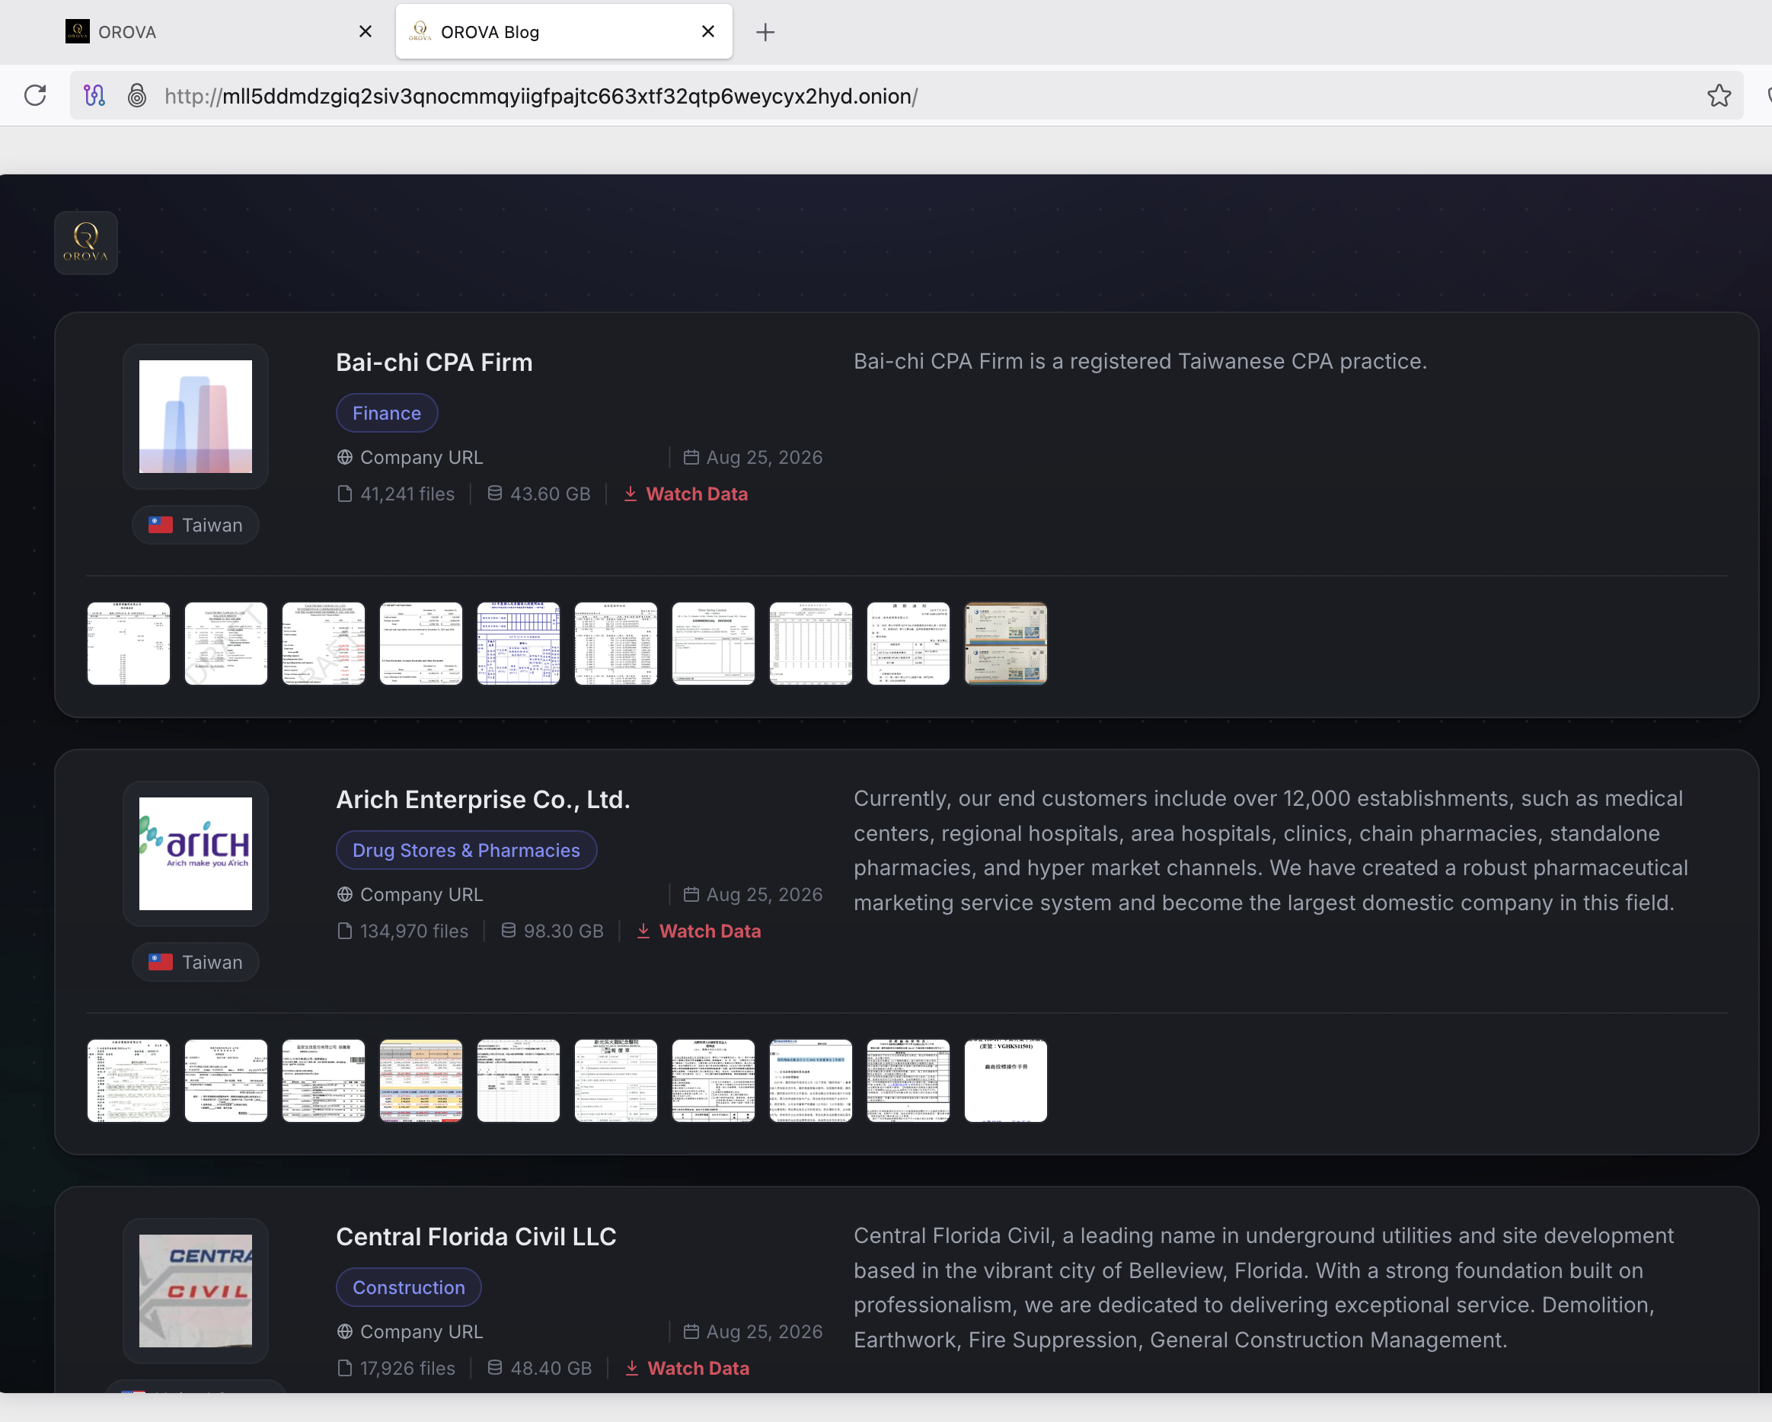Click the Taiwan badge under Bai-chi logo
The image size is (1772, 1422).
[196, 526]
